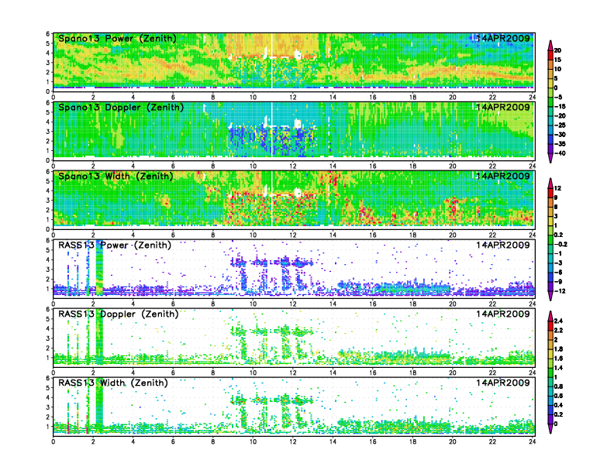Click the 1.4 colorbar label

558,368
